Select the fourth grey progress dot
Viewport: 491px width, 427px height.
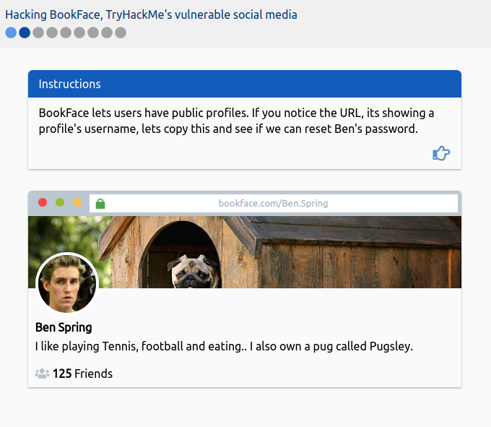(x=52, y=33)
